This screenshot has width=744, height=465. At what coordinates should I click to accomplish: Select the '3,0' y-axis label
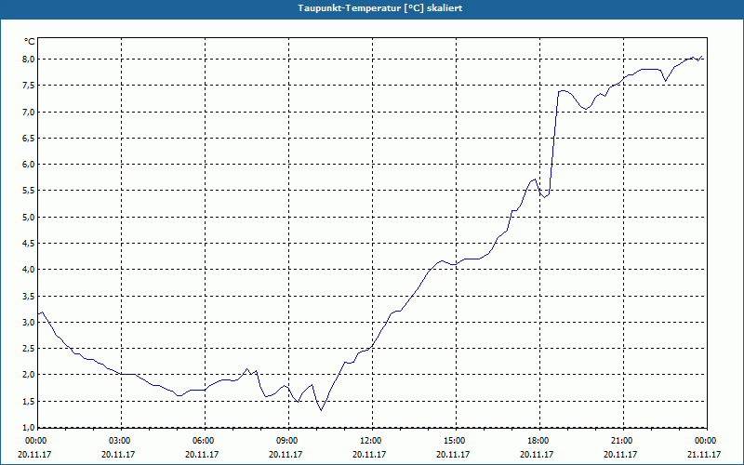click(29, 322)
